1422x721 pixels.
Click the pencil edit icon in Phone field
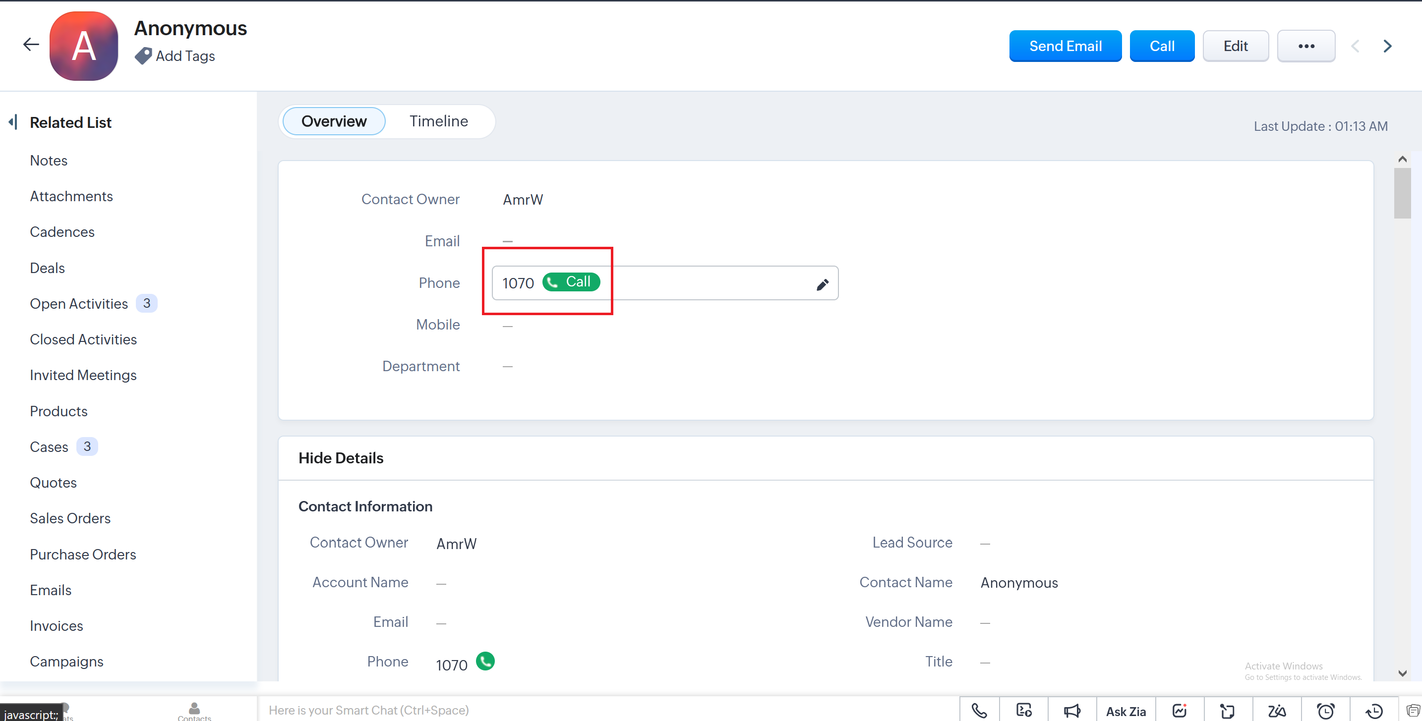pos(822,284)
